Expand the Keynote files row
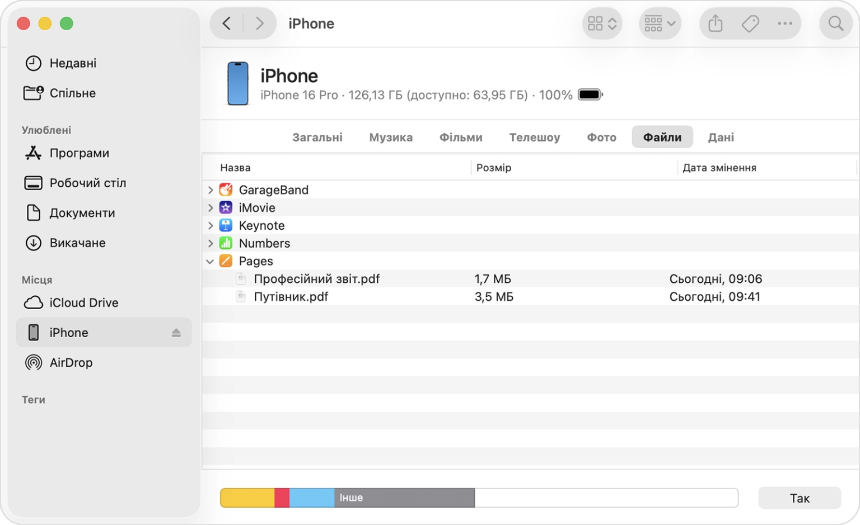 [211, 226]
